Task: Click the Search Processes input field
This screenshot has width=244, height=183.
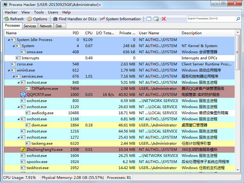Action: tap(211, 19)
